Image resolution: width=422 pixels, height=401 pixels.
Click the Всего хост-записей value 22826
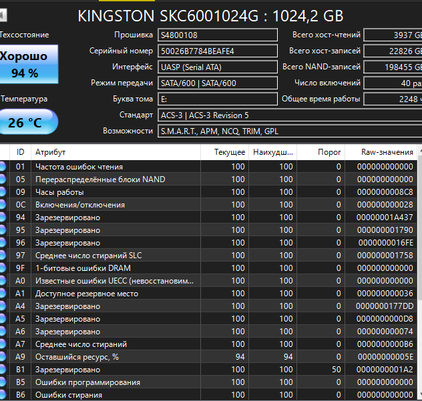point(393,51)
